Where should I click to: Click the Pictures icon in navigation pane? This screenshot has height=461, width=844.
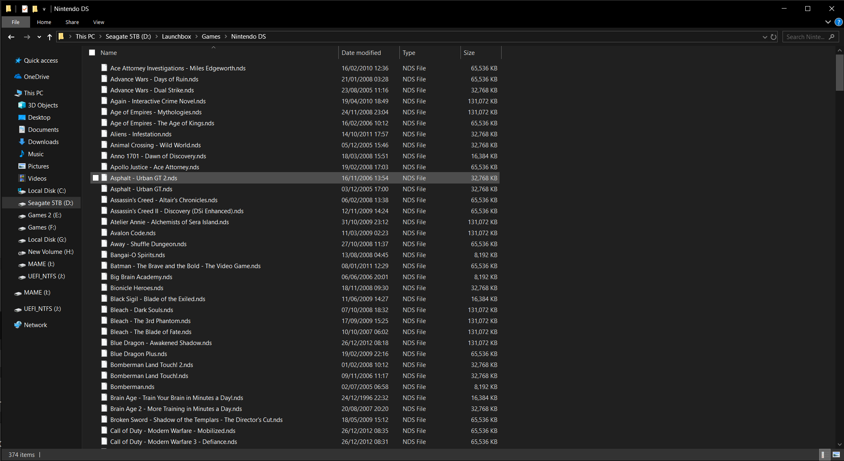22,166
